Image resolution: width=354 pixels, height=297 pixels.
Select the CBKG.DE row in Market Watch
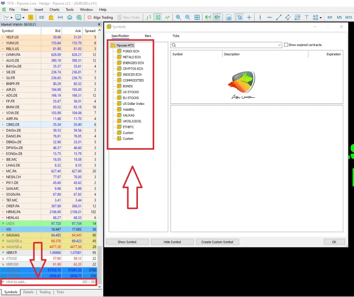click(x=49, y=125)
